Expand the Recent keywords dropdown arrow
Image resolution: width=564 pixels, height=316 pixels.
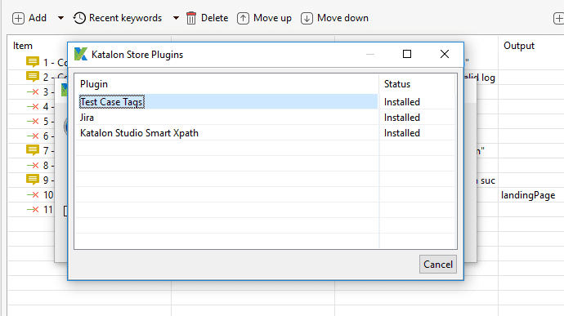(x=176, y=18)
